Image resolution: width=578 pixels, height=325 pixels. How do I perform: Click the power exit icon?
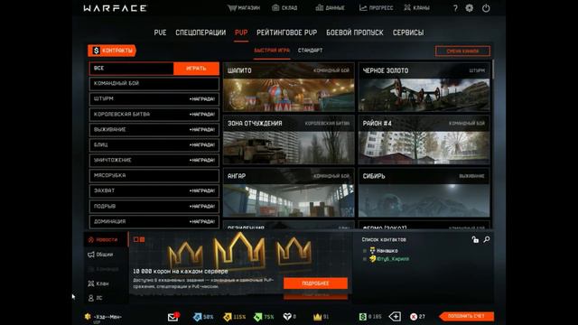pos(486,8)
